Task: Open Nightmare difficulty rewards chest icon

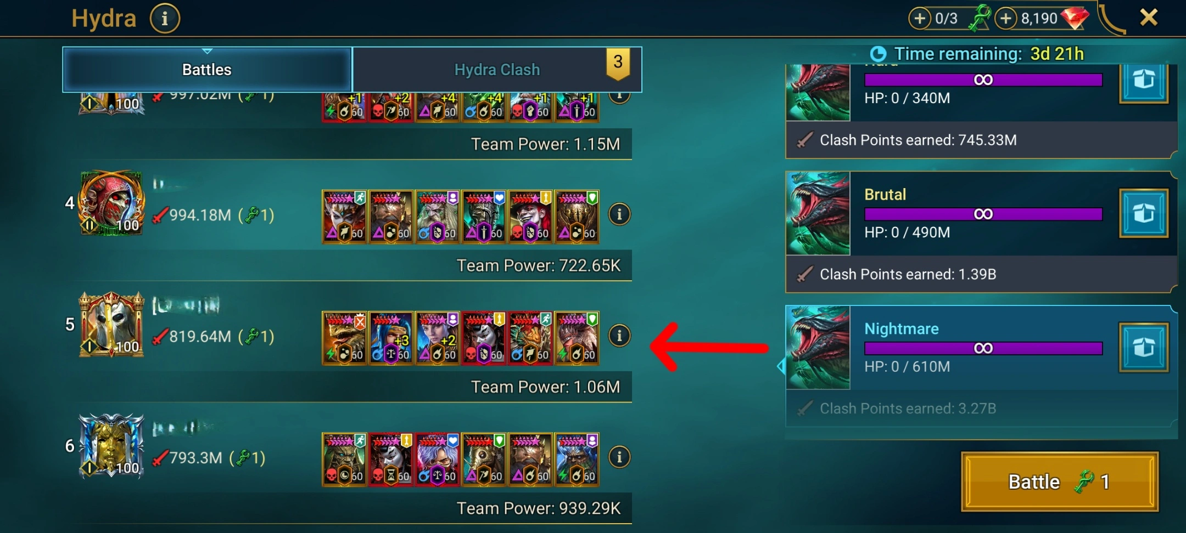Action: (x=1144, y=348)
